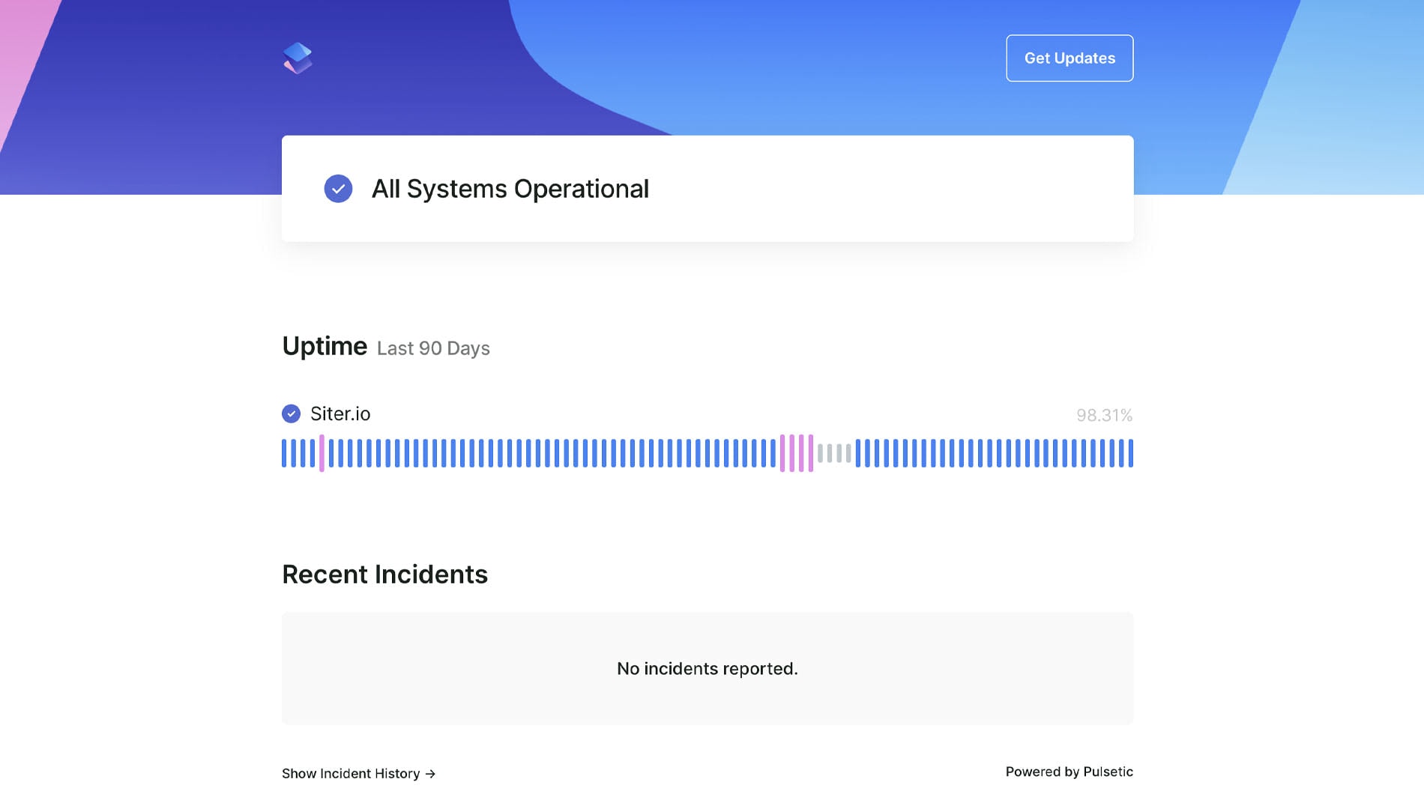
Task: Click the Uptime heading
Action: pos(325,346)
